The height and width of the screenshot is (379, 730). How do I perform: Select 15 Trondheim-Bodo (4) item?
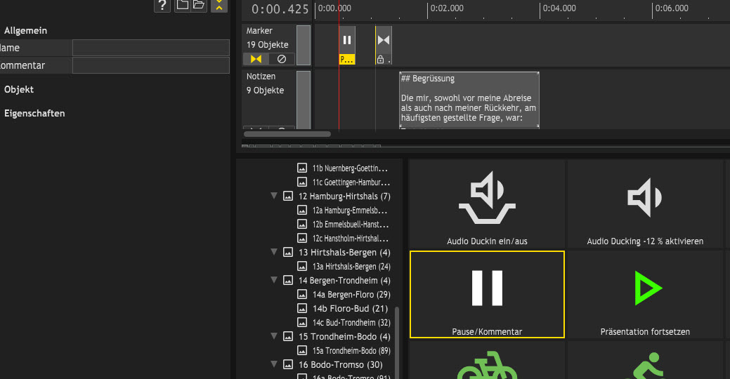[x=344, y=337]
